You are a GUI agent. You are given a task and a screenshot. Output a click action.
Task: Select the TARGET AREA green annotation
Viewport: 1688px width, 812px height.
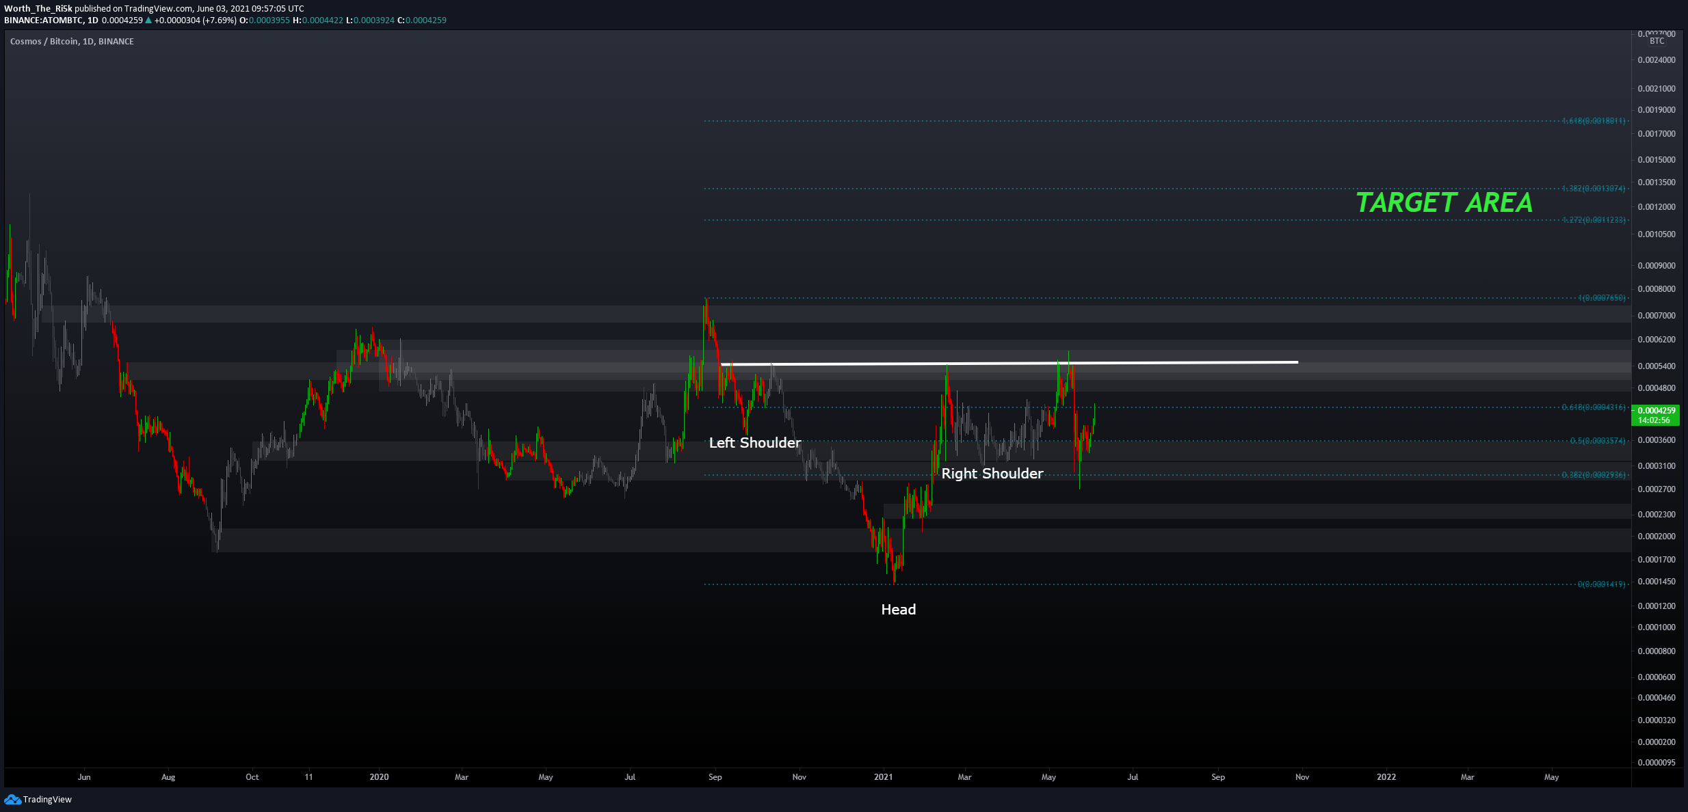[1444, 203]
